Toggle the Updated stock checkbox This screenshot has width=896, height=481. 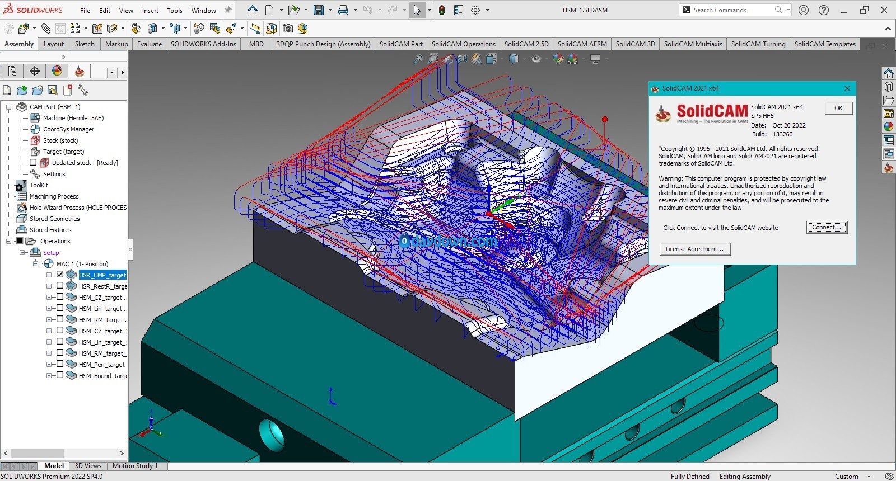click(33, 162)
